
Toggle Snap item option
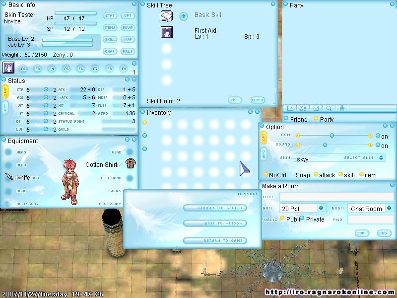361,174
